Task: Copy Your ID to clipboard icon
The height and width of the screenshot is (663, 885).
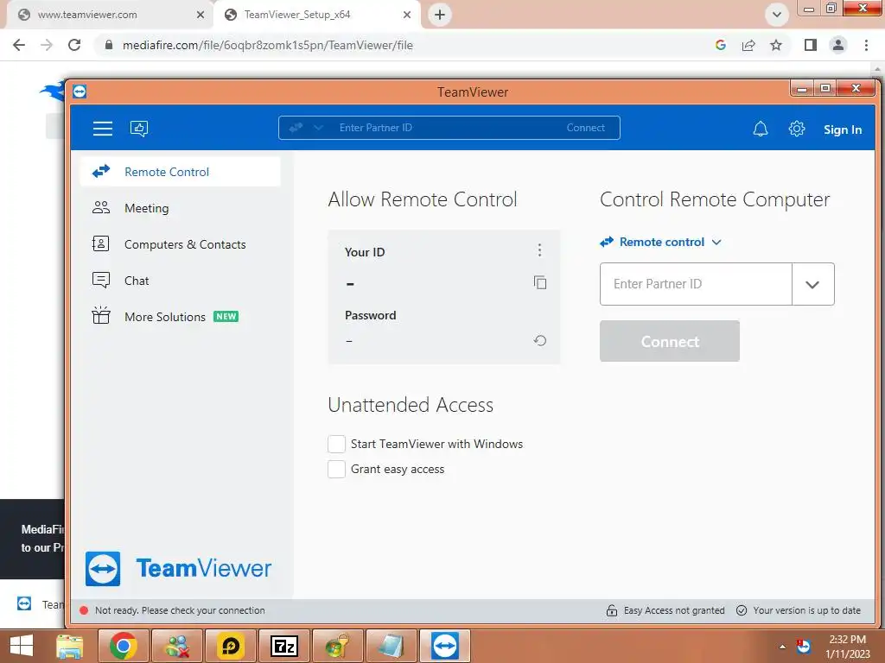Action: click(x=540, y=282)
